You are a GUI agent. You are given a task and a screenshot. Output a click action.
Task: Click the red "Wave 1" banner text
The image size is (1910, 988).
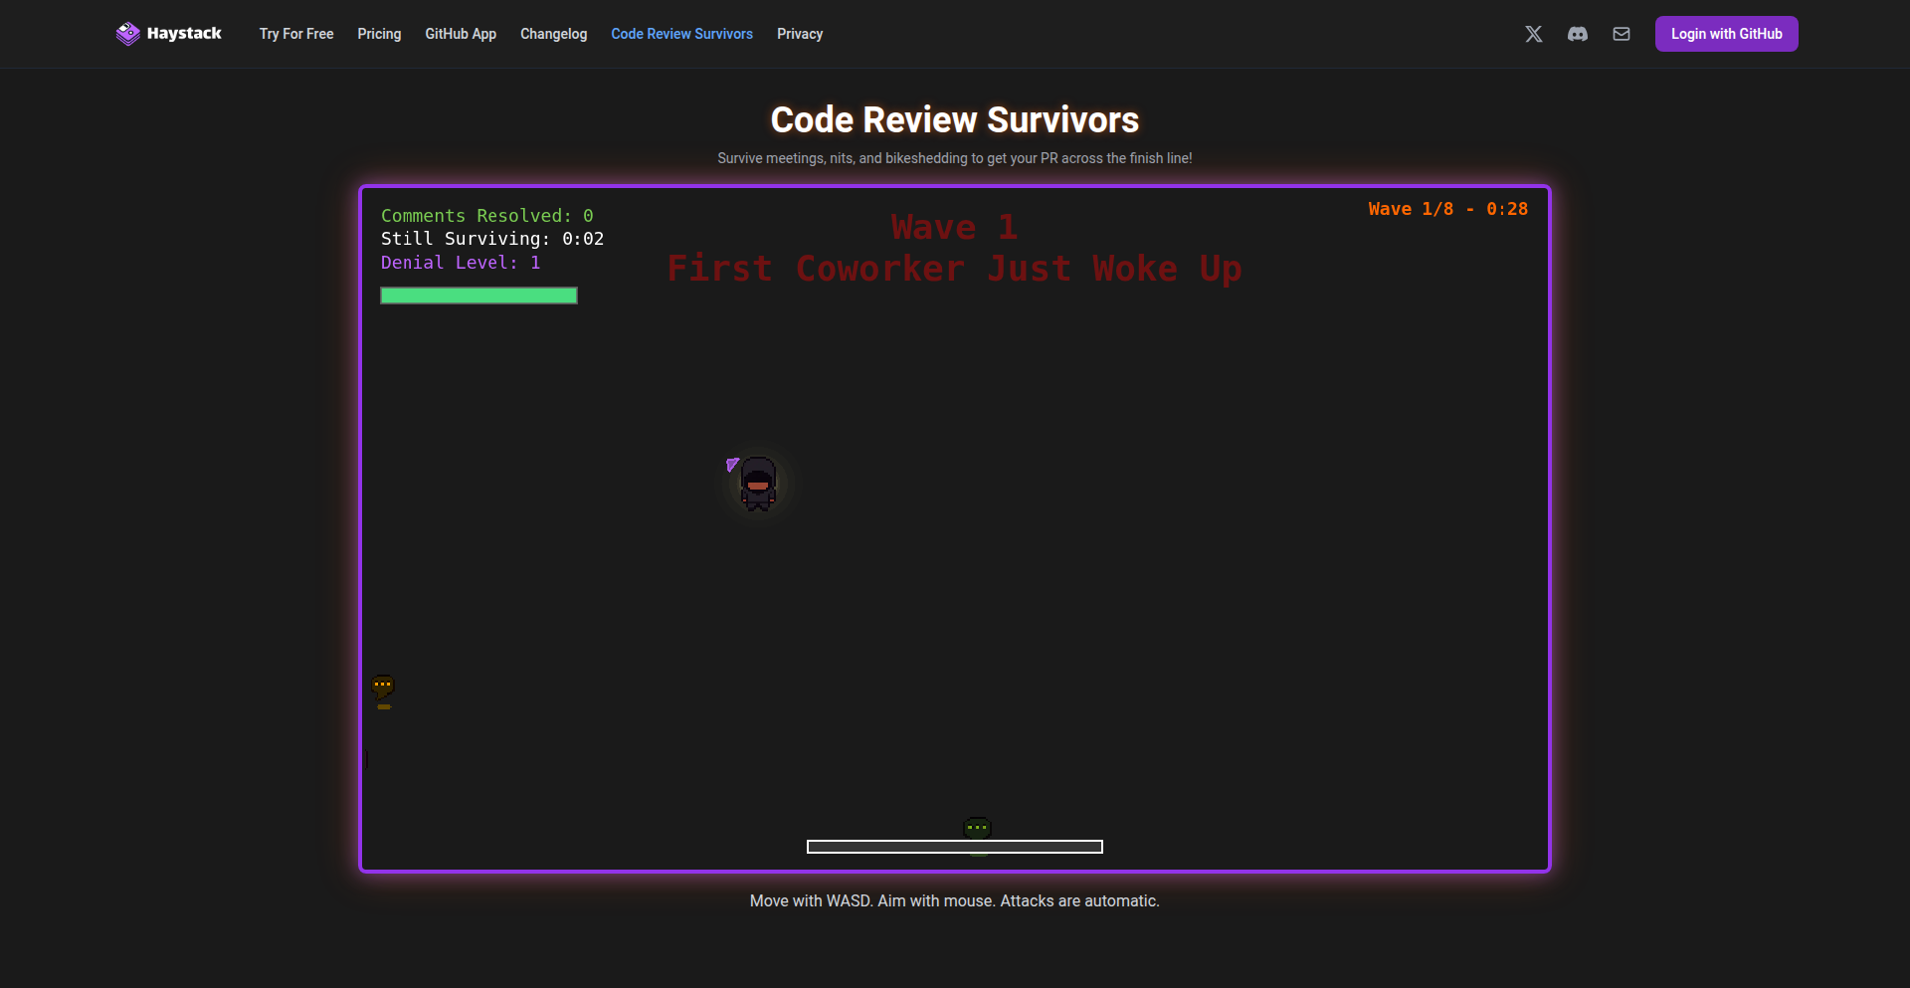pyautogui.click(x=954, y=228)
